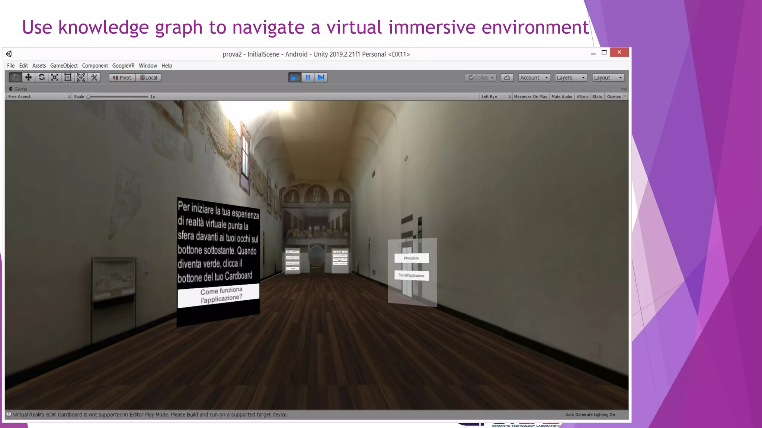
Task: Adjust the Scale slider
Action: point(118,97)
